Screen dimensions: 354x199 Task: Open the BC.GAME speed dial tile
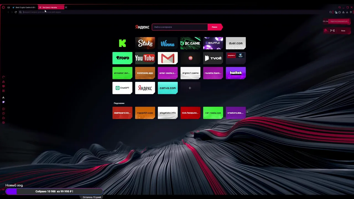coord(191,43)
